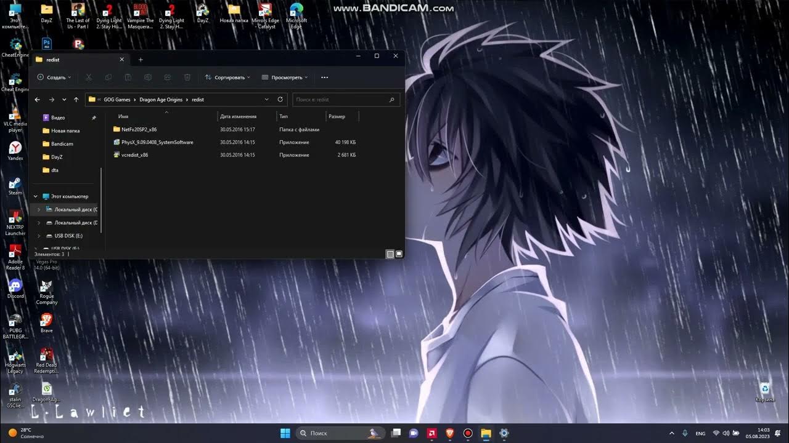Select the Adobe Reader 8 desktop icon
Viewport: 789px width, 443px height.
15,257
